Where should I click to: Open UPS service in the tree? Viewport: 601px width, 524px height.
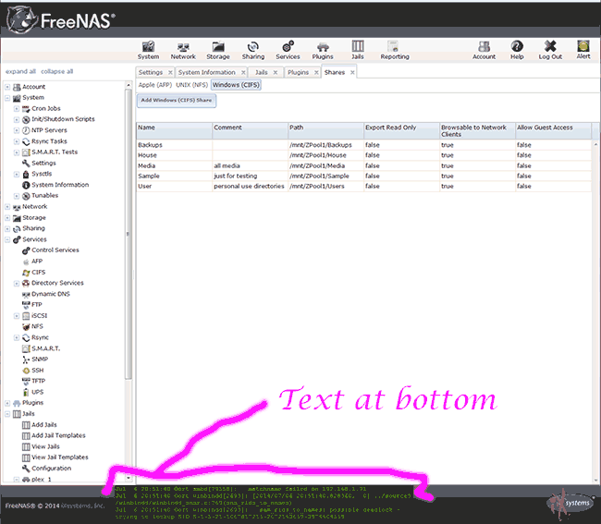tap(37, 392)
